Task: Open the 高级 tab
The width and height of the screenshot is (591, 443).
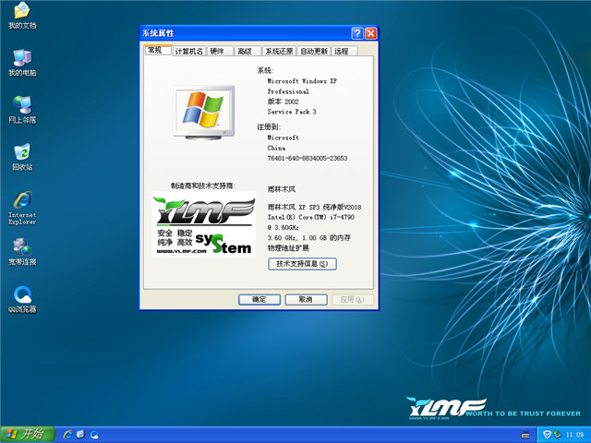Action: coord(245,52)
